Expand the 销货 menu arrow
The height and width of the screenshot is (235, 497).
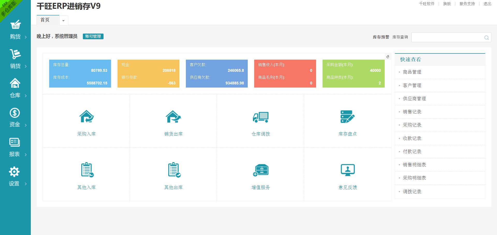tap(26, 66)
